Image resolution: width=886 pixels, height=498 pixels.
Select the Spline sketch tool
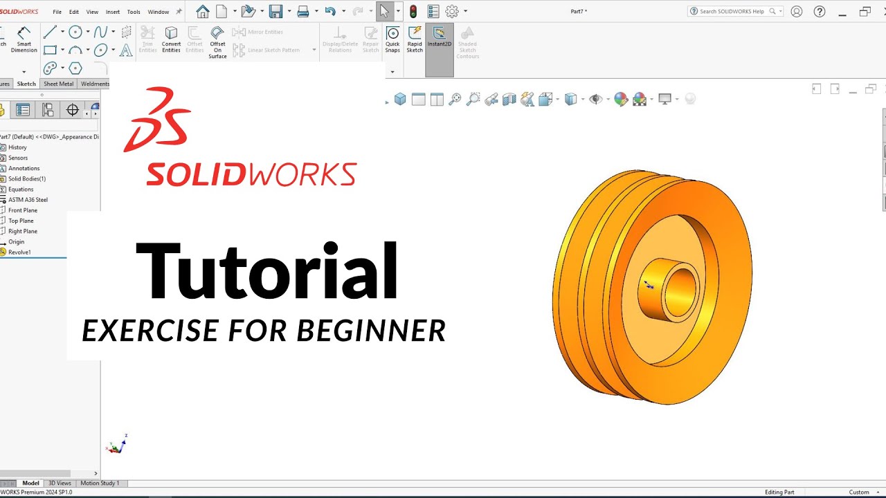point(101,32)
